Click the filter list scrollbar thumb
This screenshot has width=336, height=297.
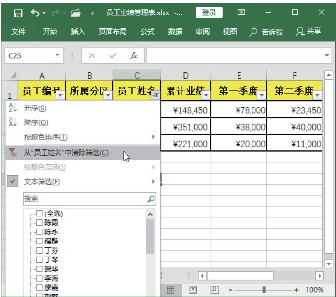[150, 236]
